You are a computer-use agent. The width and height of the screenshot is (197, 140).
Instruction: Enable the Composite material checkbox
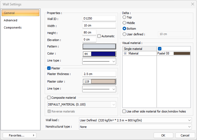[49, 98]
